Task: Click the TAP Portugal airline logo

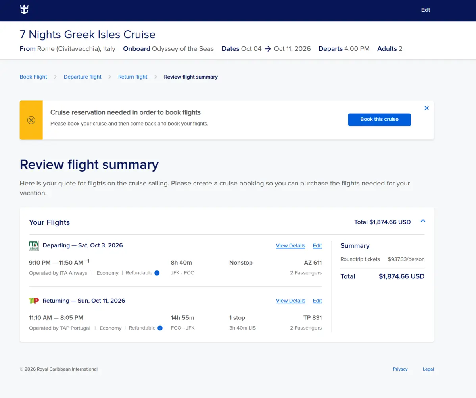Action: tap(34, 301)
